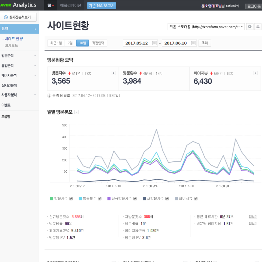Click the 실시간분석보기 button
This screenshot has width=262, height=262.
coord(18,17)
